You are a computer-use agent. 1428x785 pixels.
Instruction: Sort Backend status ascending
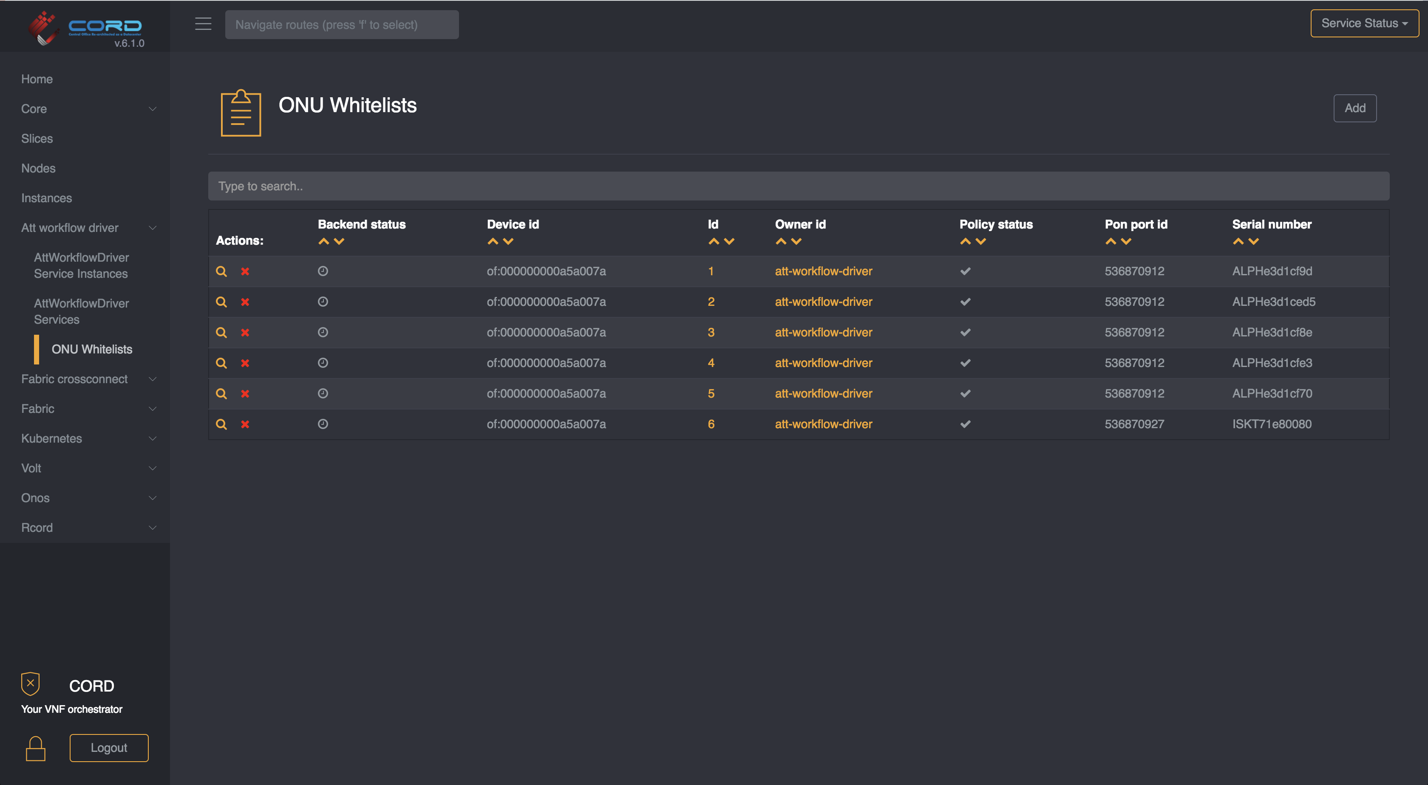click(324, 241)
